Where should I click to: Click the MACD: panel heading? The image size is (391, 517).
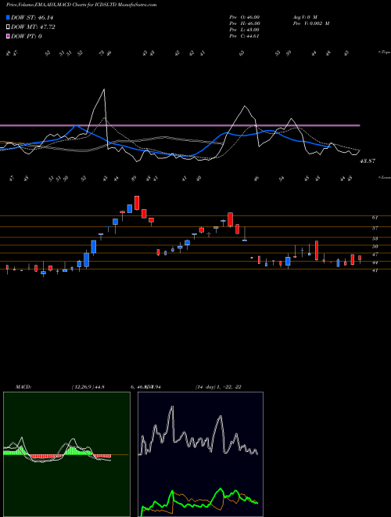pos(23,387)
